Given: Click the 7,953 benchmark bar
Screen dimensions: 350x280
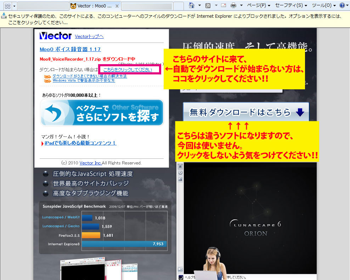Looking at the screenshot, I should pos(124,244).
